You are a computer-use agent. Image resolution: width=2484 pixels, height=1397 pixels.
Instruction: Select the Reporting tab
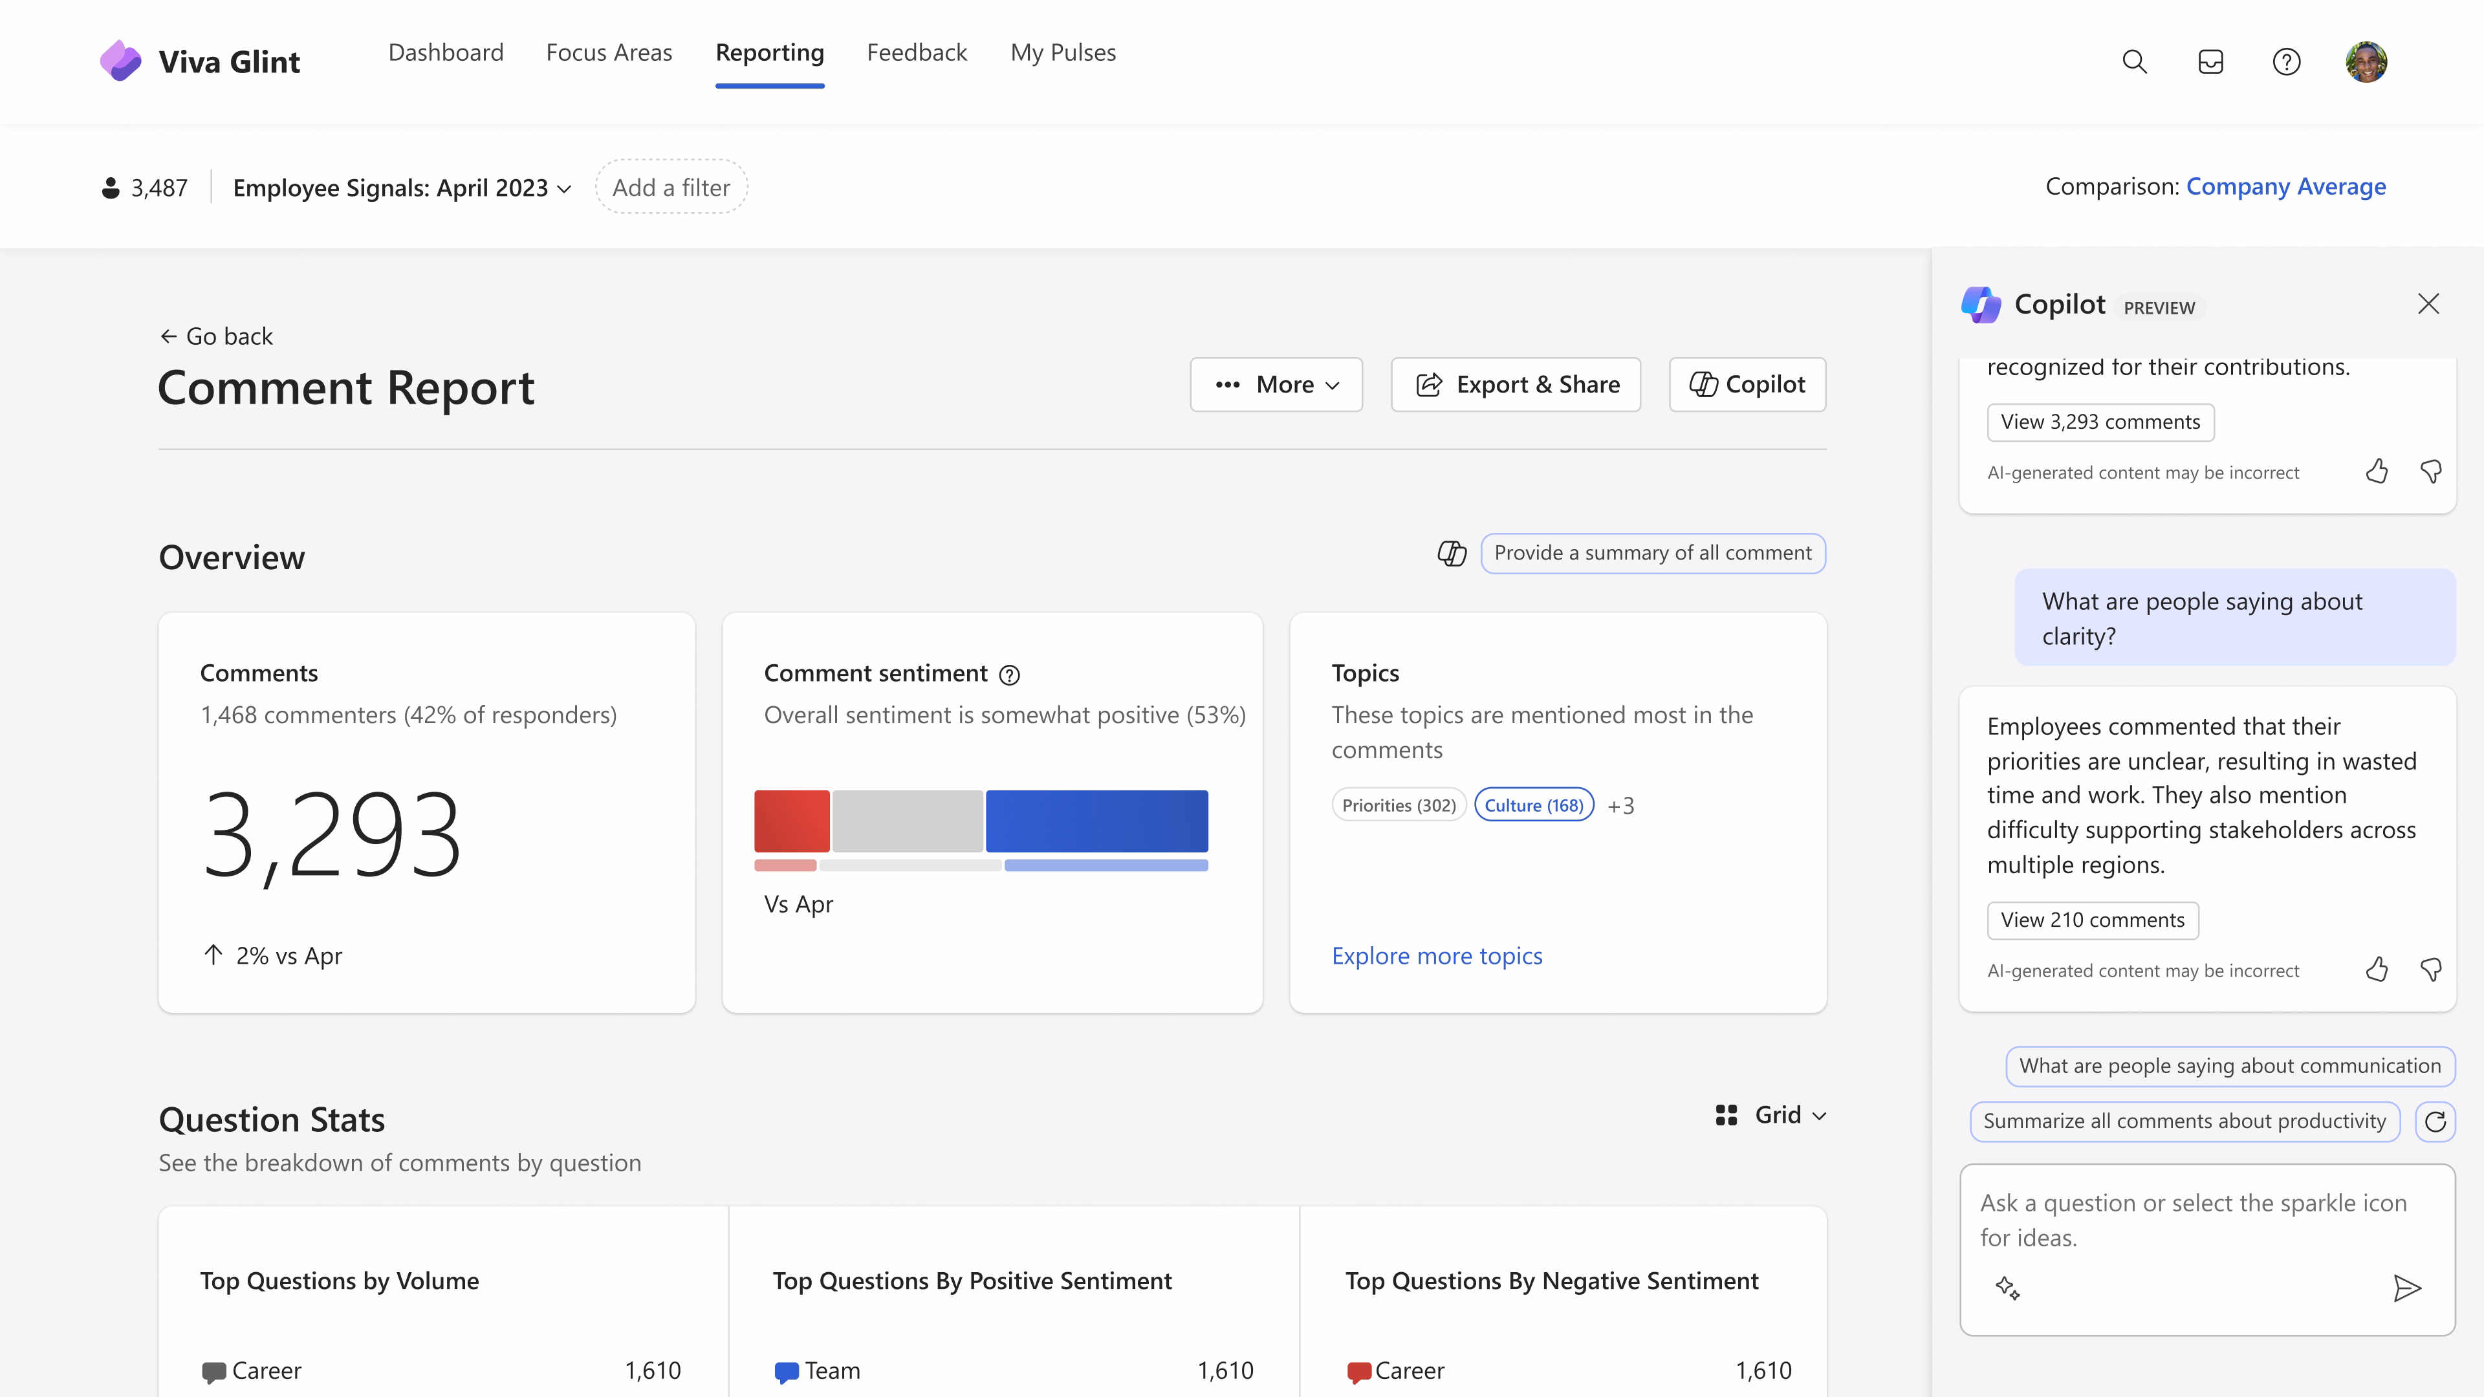[770, 53]
